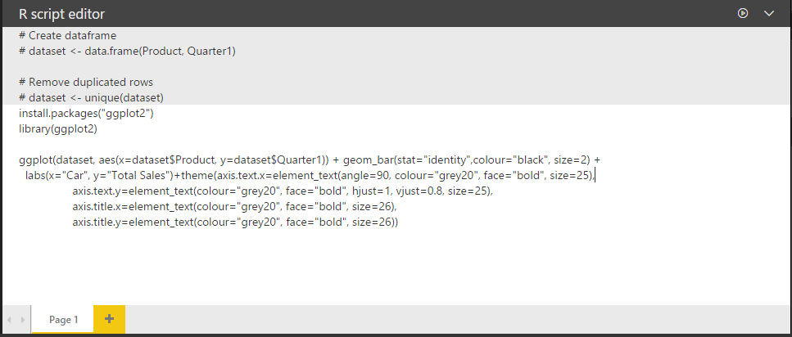Run the R script with play icon
This screenshot has height=337, width=792.
743,14
